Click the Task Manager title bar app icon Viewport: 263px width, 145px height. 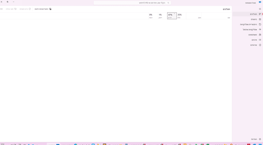[260, 2]
